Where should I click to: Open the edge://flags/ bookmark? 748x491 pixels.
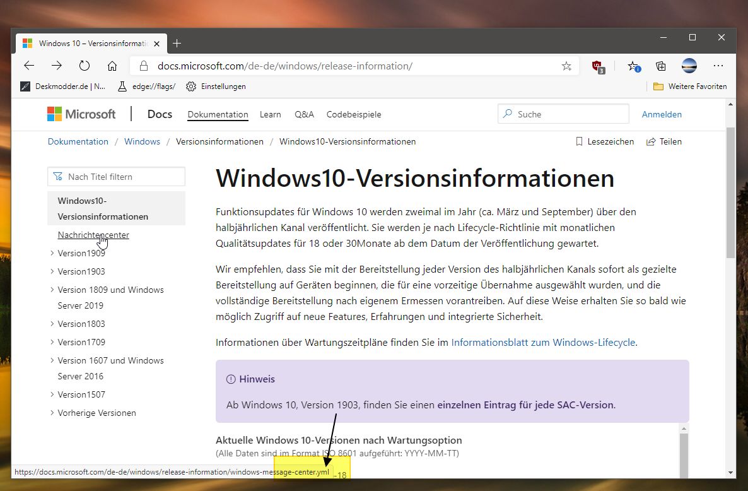(146, 86)
